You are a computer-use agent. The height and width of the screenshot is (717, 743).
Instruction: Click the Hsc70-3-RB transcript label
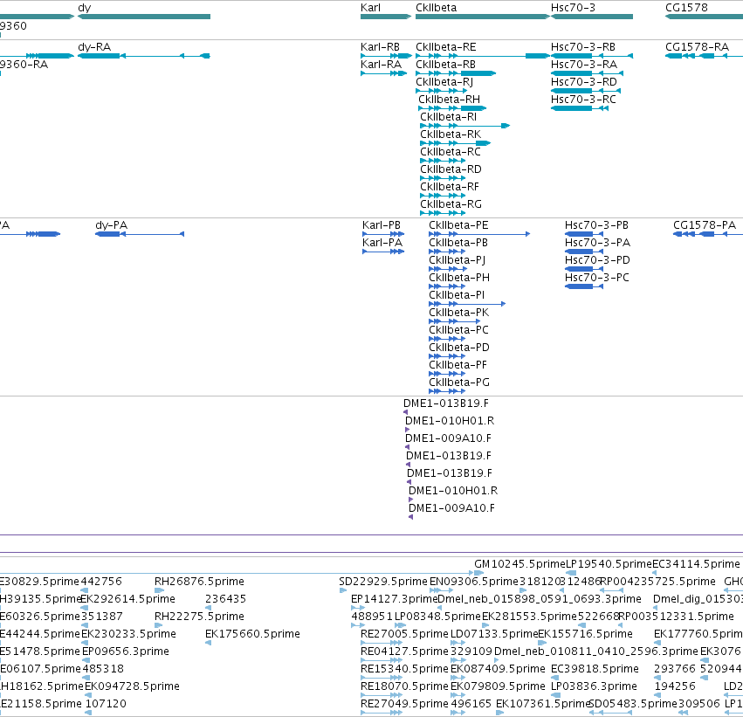(x=583, y=47)
